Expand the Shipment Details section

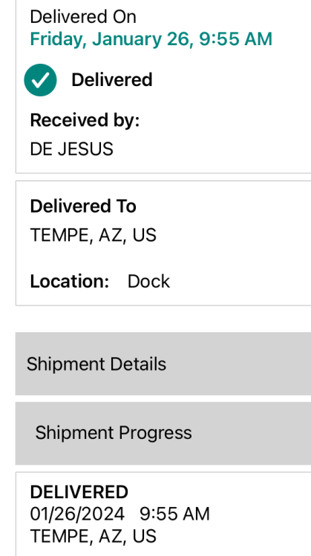(x=163, y=363)
